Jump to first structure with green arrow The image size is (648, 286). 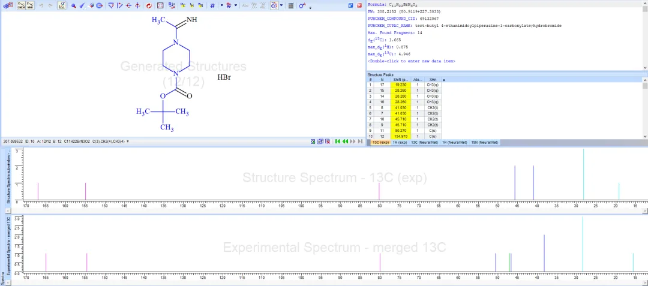click(x=338, y=142)
